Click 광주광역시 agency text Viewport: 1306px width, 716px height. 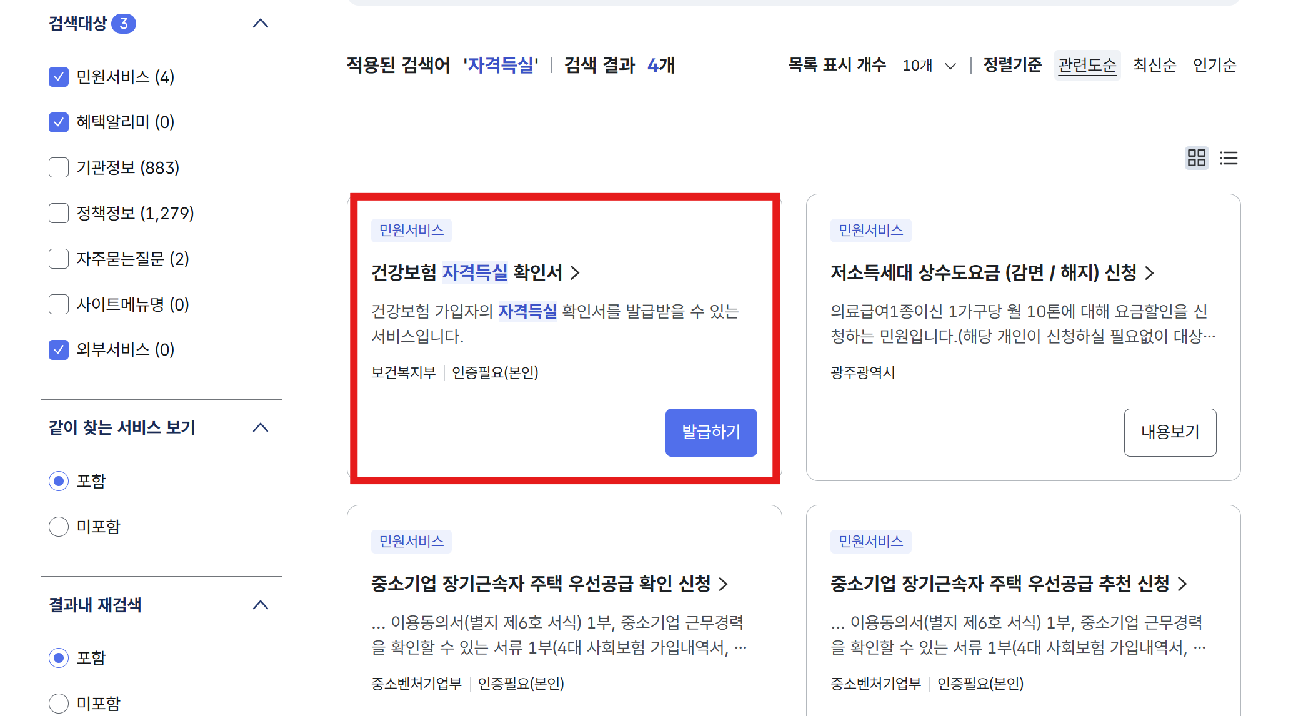pyautogui.click(x=862, y=373)
